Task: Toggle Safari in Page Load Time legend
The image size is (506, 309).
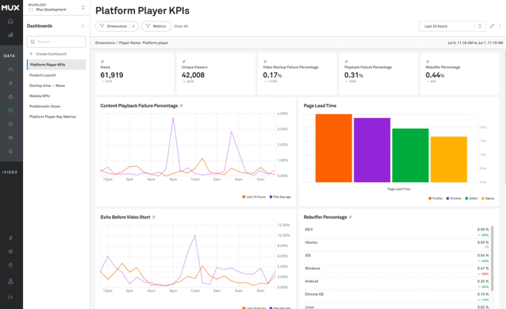Action: (x=471, y=198)
